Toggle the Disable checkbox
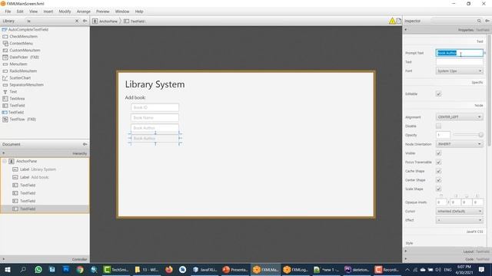Screen dimensions: 492x276 438,126
